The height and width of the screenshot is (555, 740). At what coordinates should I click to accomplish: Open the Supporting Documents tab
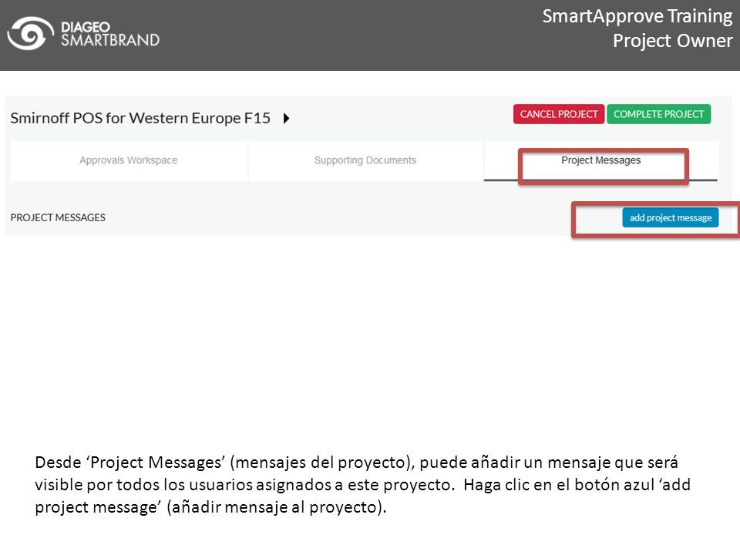pos(365,160)
